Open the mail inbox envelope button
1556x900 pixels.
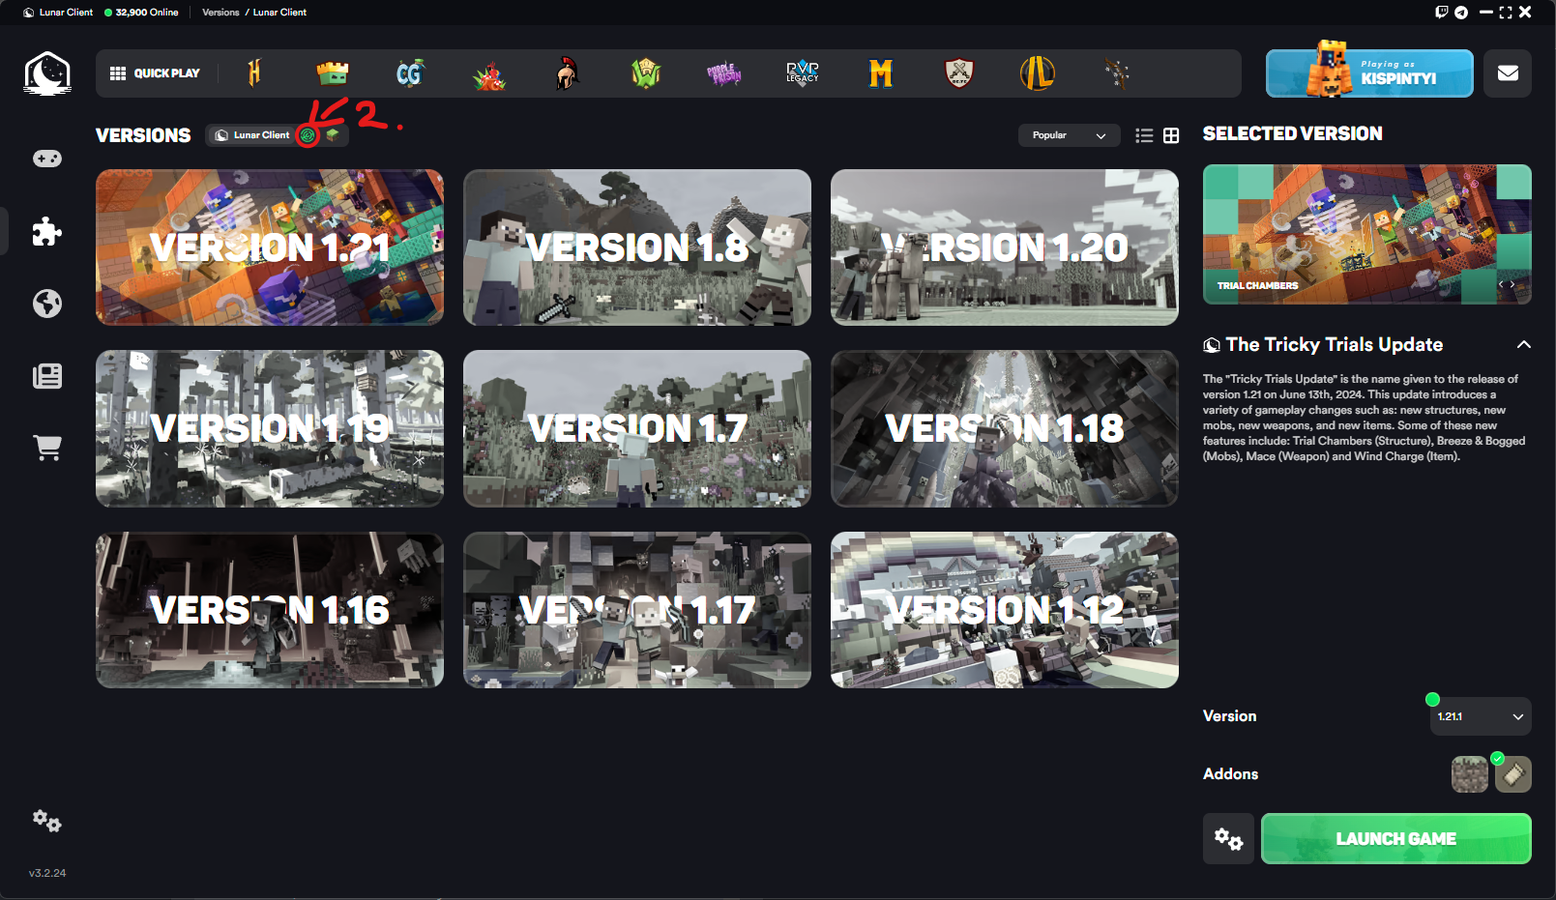tap(1508, 73)
